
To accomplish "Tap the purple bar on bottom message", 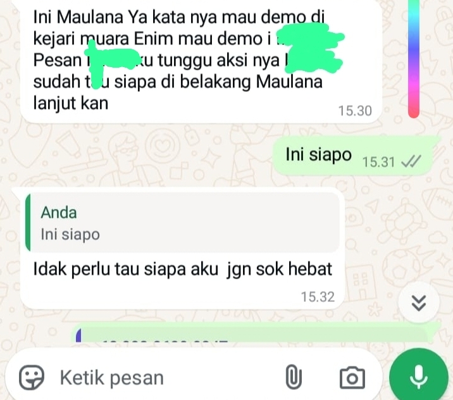I will [78, 335].
